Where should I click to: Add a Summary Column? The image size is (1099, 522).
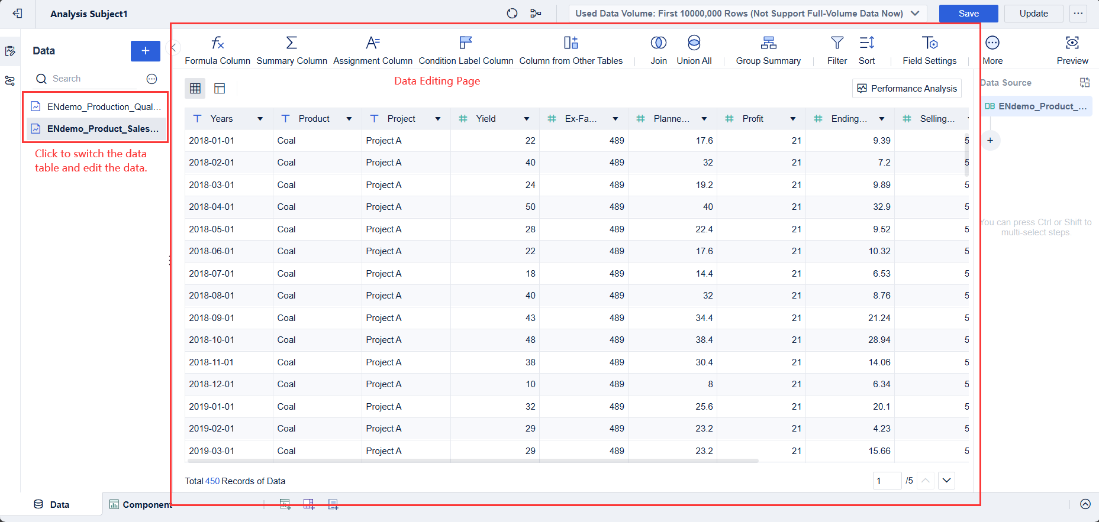[292, 50]
